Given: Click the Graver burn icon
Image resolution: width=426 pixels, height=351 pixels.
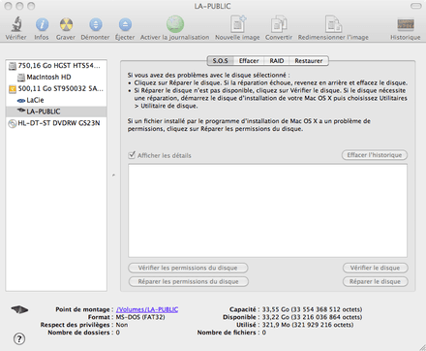Looking at the screenshot, I should click(66, 24).
